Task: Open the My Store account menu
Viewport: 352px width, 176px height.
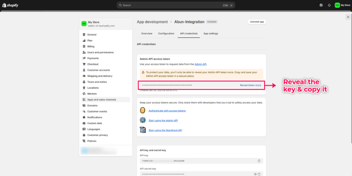Action: click(x=342, y=5)
